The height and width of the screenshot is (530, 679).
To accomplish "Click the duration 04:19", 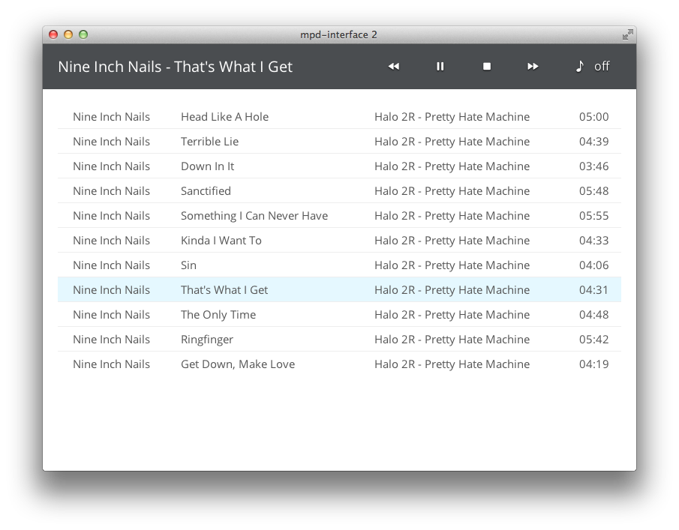I will click(x=593, y=364).
